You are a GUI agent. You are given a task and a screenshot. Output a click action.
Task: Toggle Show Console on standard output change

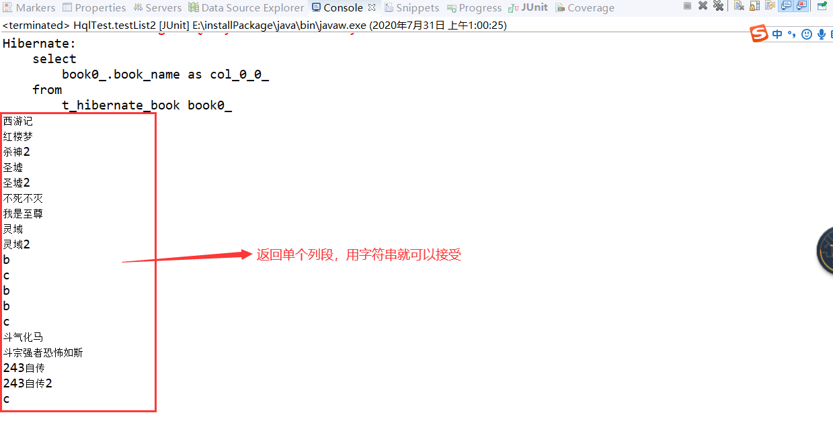[x=786, y=5]
